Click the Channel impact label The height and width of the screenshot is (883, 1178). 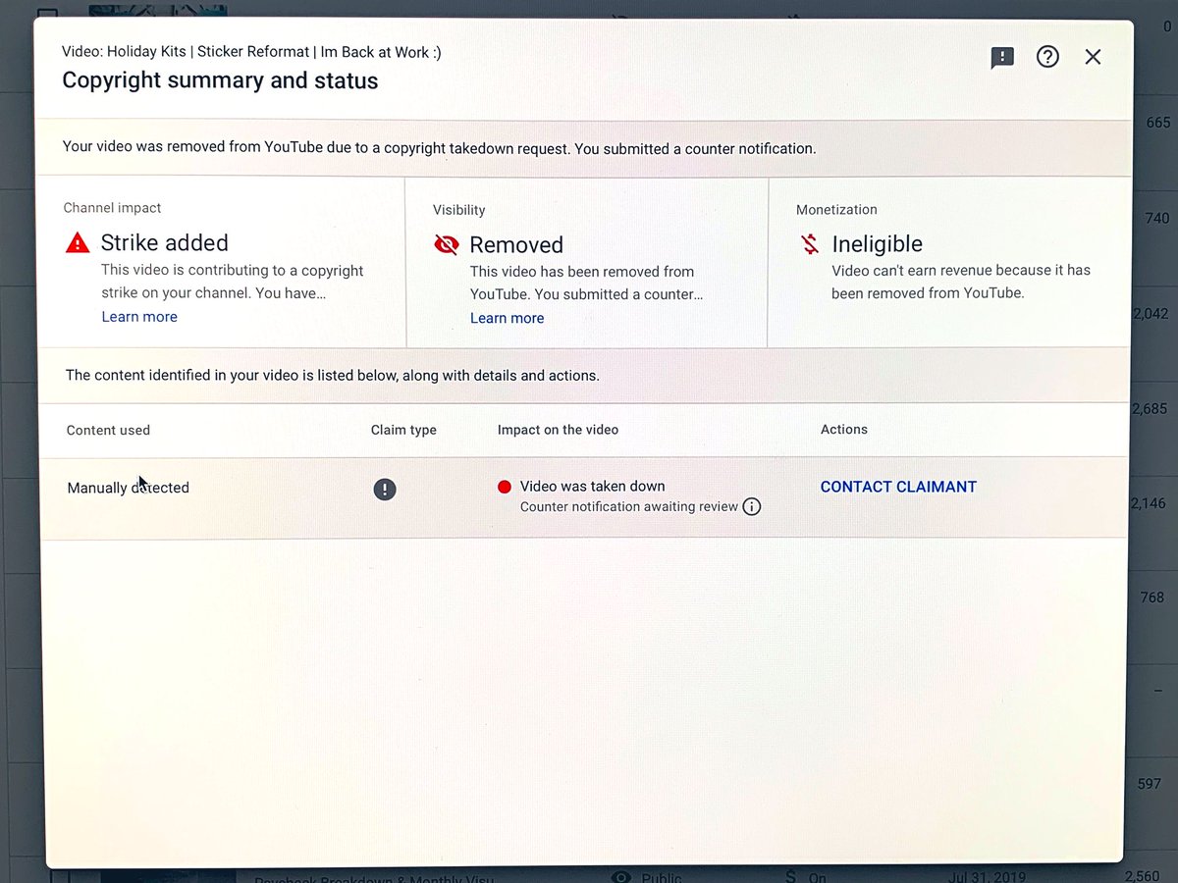[x=112, y=208]
